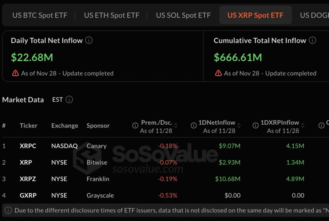This screenshot has height=221, width=329.
Task: Click info icon next to EST label
Action: point(69,100)
